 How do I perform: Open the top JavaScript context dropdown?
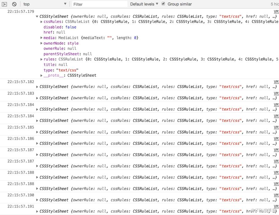tap(45, 4)
